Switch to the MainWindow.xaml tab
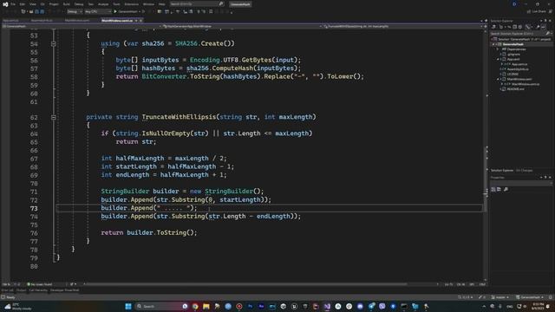 point(77,21)
